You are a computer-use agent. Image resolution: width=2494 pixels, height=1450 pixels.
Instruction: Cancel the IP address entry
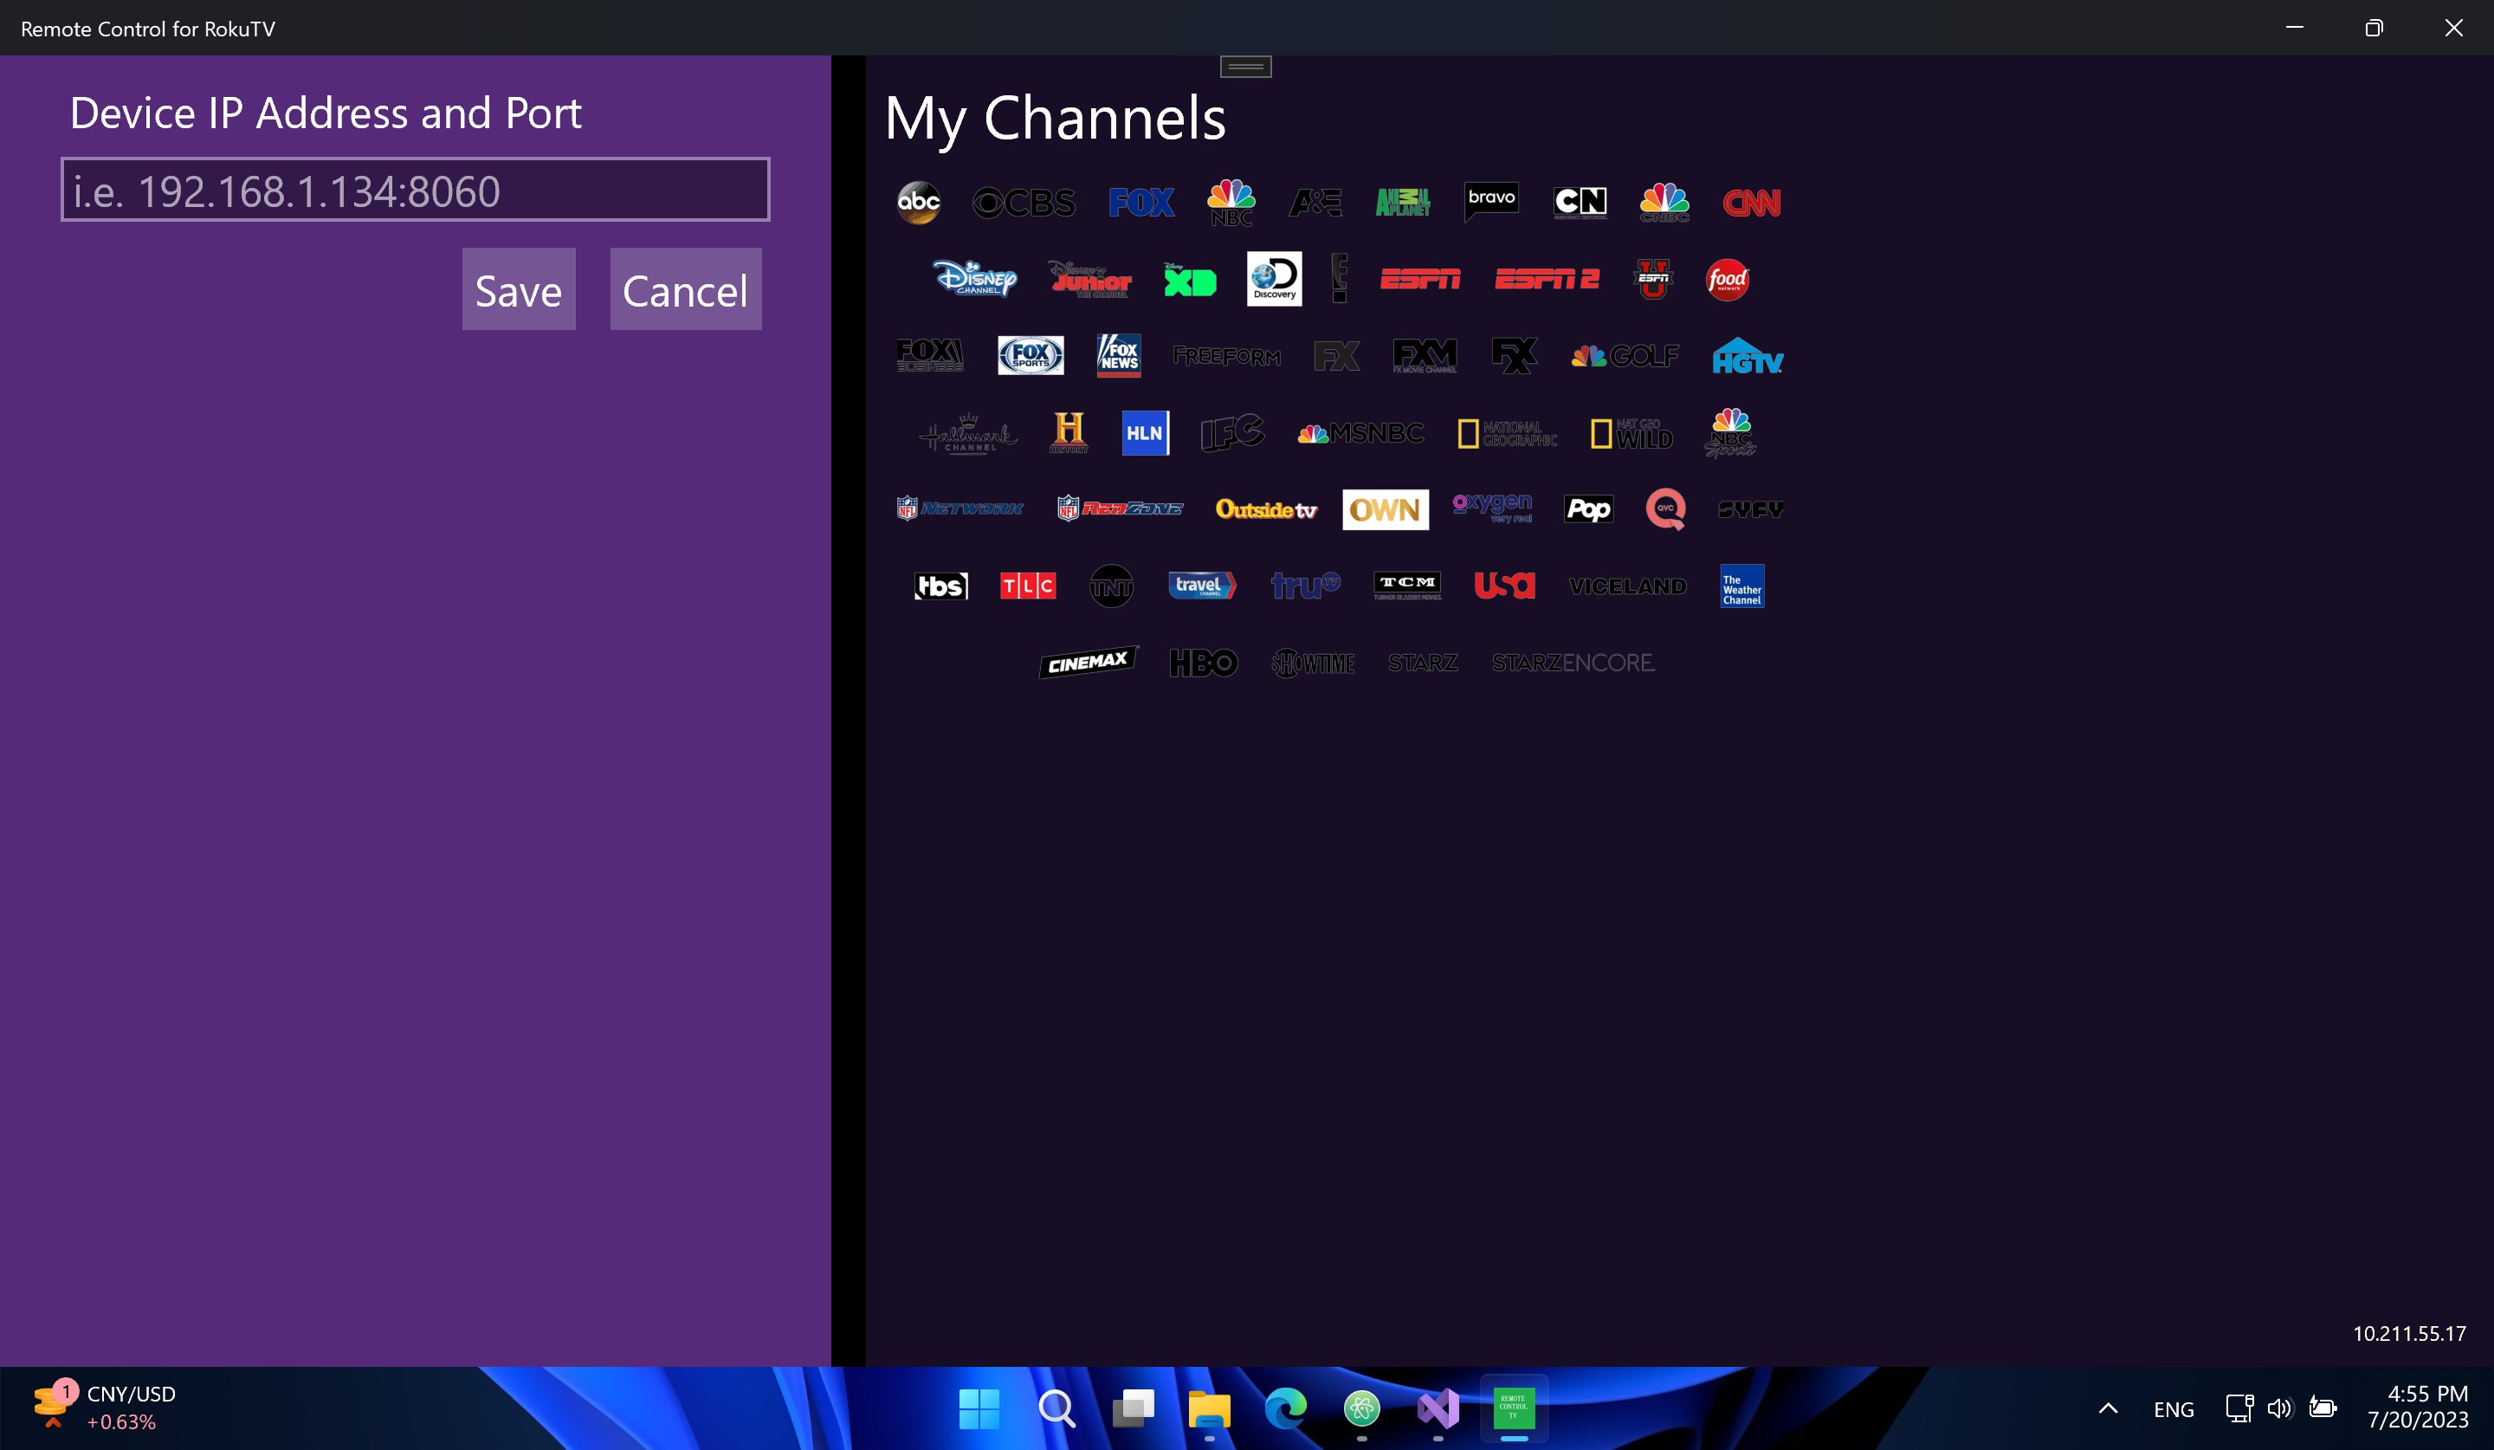click(685, 289)
